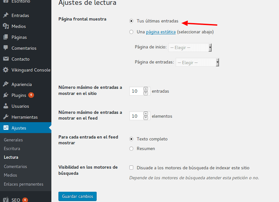This screenshot has width=279, height=202.
Task: Click the Apariencia paintbrush icon
Action: tap(6, 84)
